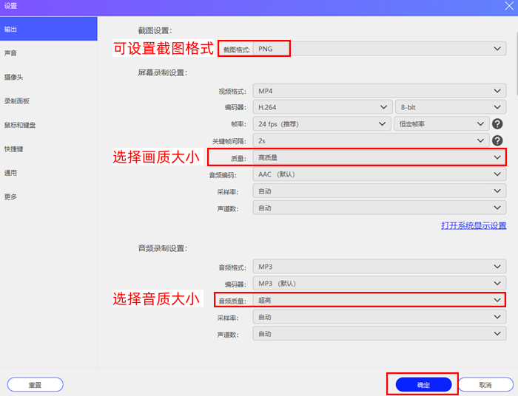The height and width of the screenshot is (396, 518).
Task: Click the 截图设置 section heading
Action: pos(155,31)
